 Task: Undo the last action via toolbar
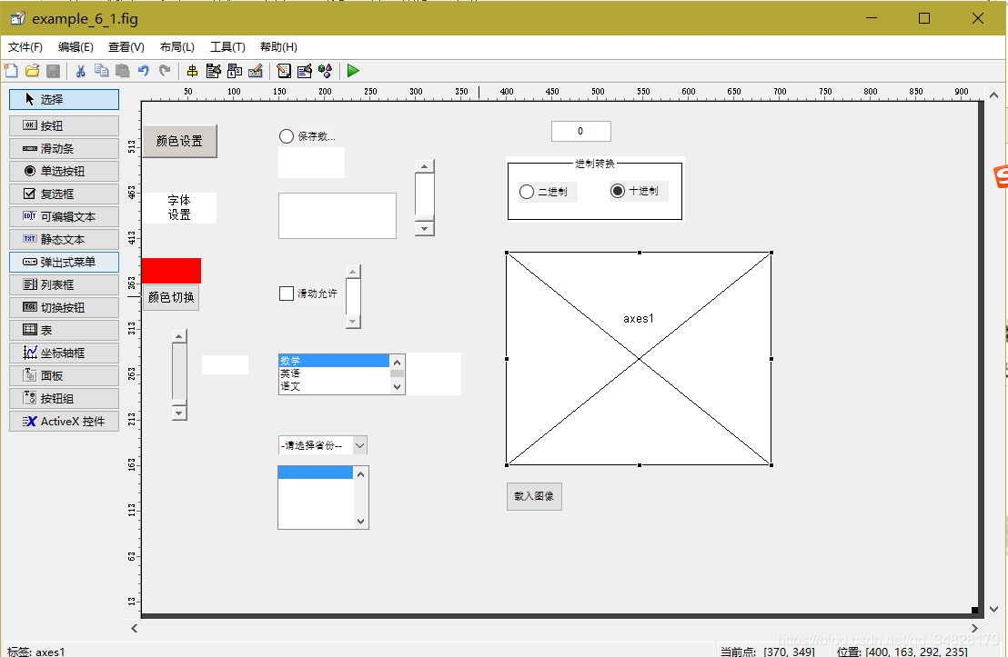pos(144,71)
